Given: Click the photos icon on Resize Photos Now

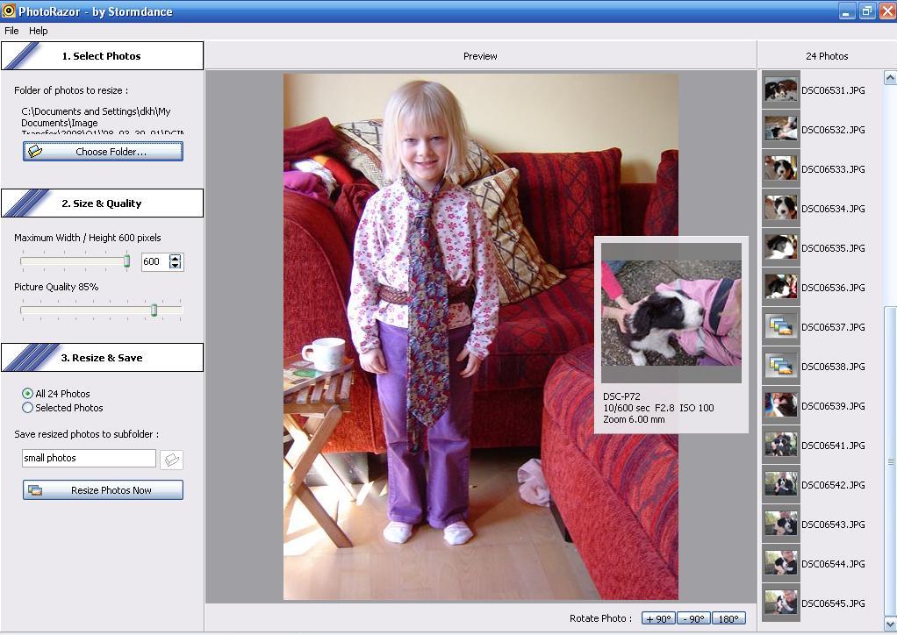Looking at the screenshot, I should (35, 489).
